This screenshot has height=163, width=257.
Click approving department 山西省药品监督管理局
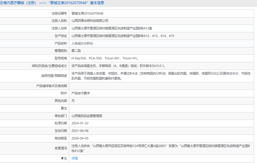(x=87, y=116)
